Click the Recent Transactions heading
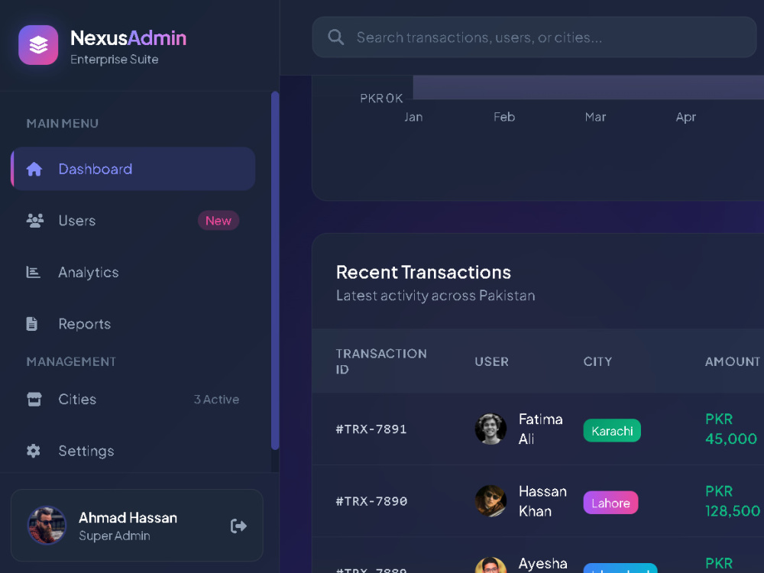This screenshot has height=573, width=764. [x=423, y=273]
